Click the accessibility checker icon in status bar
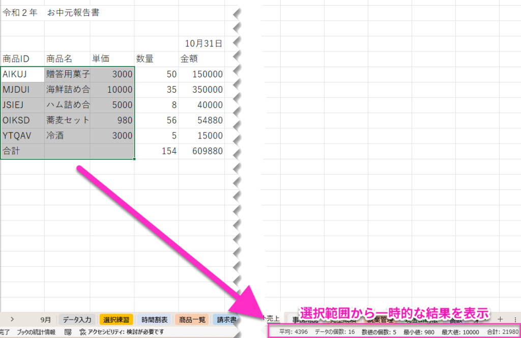Viewport: 521px width, 338px height. click(x=83, y=332)
